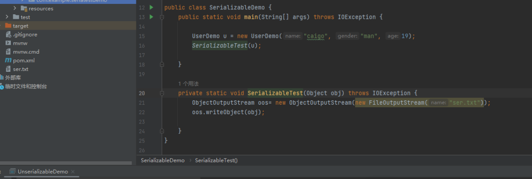Click the mvnw.cmd file icon
The image size is (532, 179).
(8, 52)
